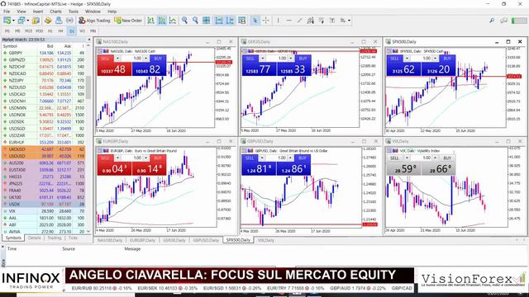Viewport: 529px width, 297px height.
Task: Toggle chart auto scroll icon
Action: coord(219,21)
